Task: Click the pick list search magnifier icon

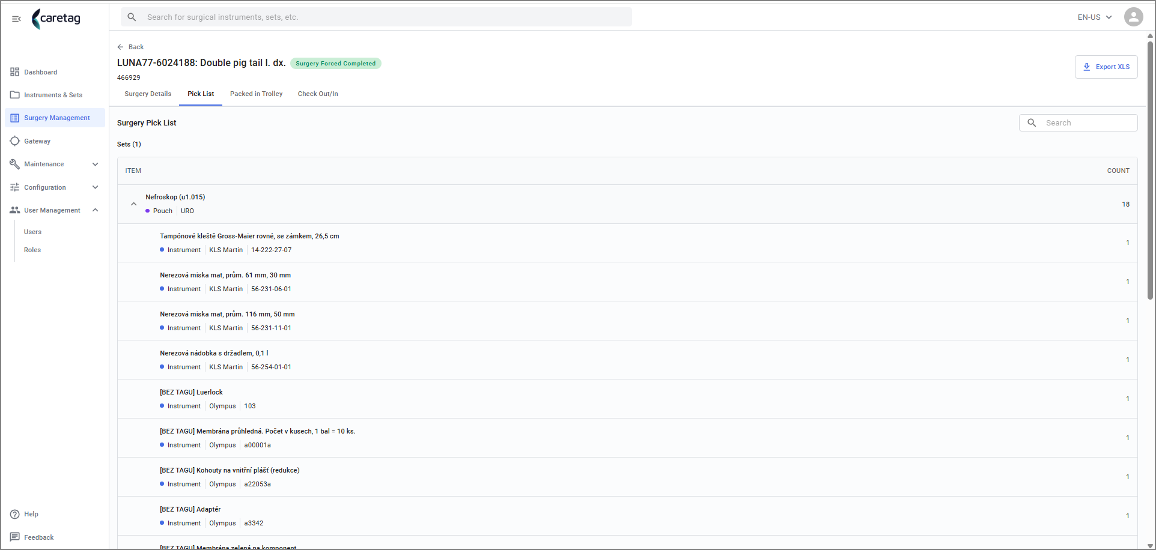Action: (x=1032, y=122)
